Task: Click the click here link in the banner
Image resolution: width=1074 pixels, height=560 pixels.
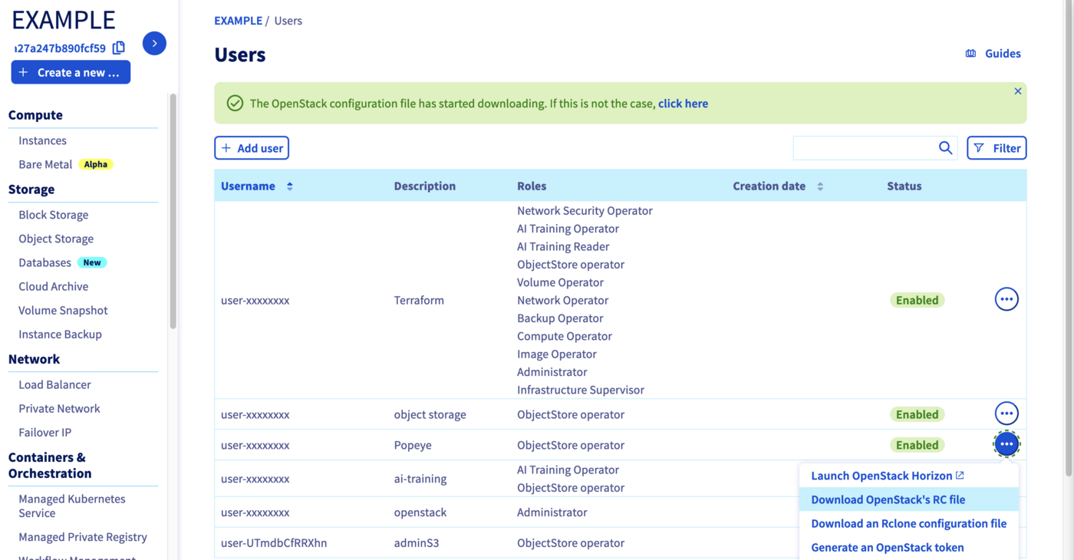Action: 683,103
